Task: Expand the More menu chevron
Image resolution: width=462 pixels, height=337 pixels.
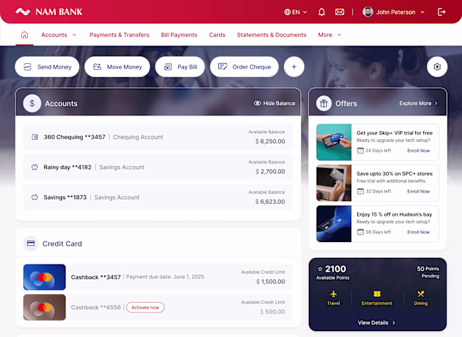Action: point(339,35)
